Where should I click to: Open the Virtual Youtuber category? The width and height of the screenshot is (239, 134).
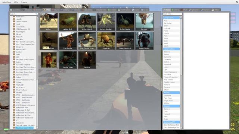[x=21, y=90]
